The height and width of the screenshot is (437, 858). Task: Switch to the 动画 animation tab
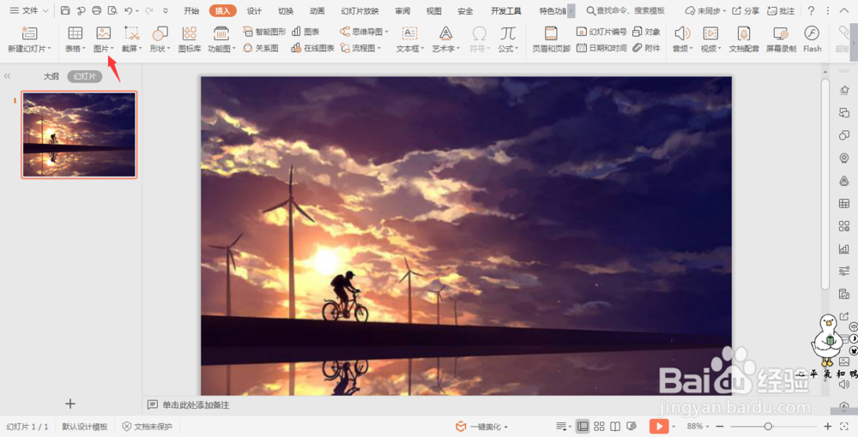pyautogui.click(x=317, y=11)
